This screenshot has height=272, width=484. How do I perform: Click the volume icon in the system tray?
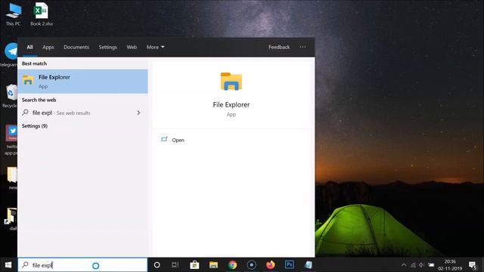[x=422, y=265]
